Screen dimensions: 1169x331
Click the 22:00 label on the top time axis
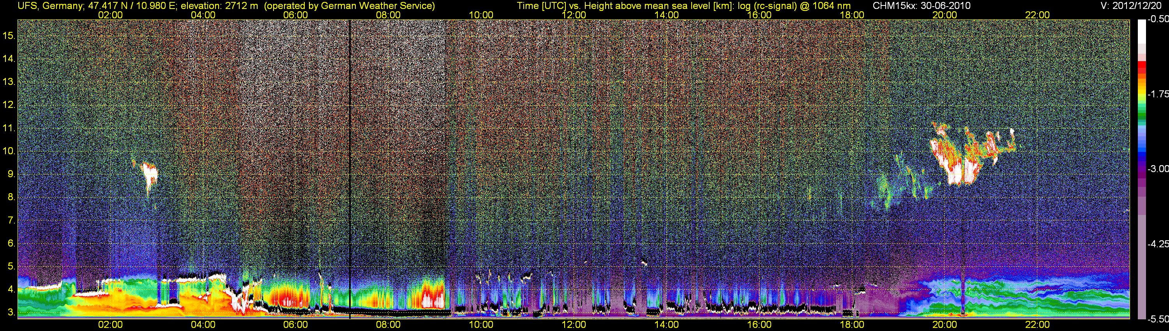1037,15
